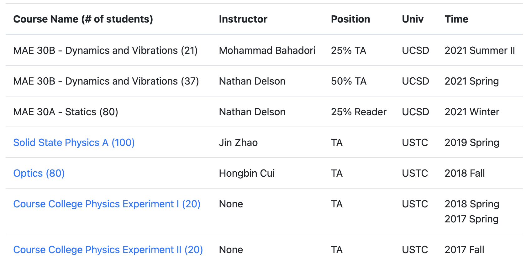The width and height of the screenshot is (526, 265).
Task: Select MAE 30B Dynamics and Vibrations (21) cell
Action: (105, 50)
